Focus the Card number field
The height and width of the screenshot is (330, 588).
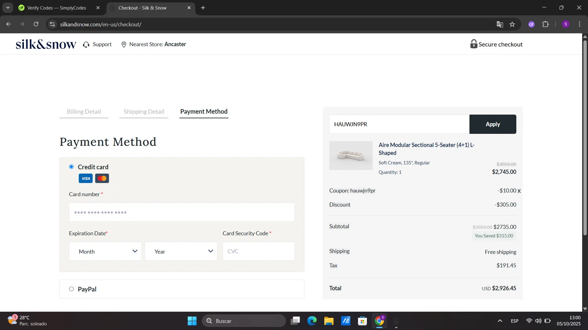[x=182, y=212]
